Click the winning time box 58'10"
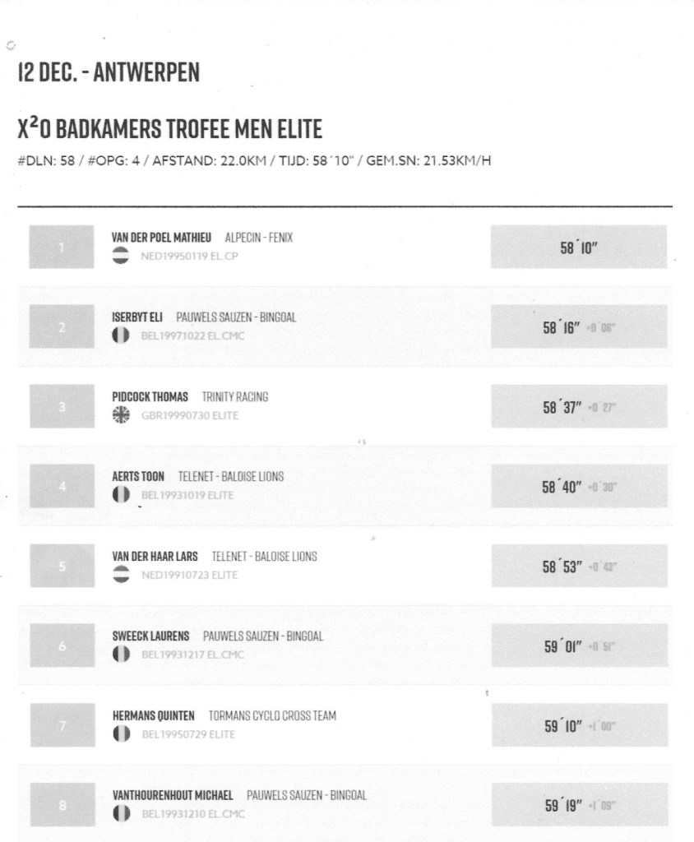 578,247
